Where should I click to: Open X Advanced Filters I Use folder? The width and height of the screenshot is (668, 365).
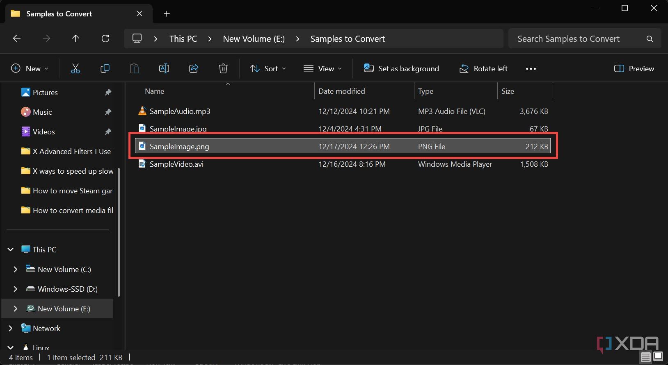[x=67, y=151]
